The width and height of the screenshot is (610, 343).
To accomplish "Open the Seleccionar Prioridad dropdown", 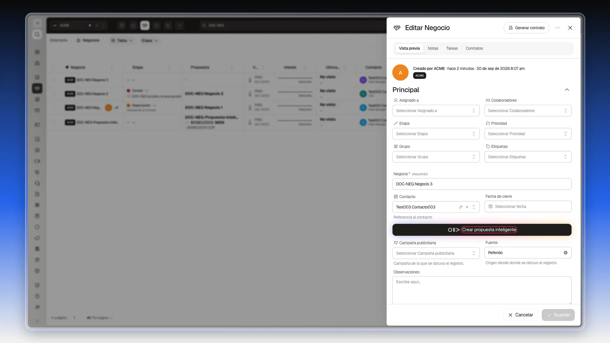I will (x=528, y=134).
